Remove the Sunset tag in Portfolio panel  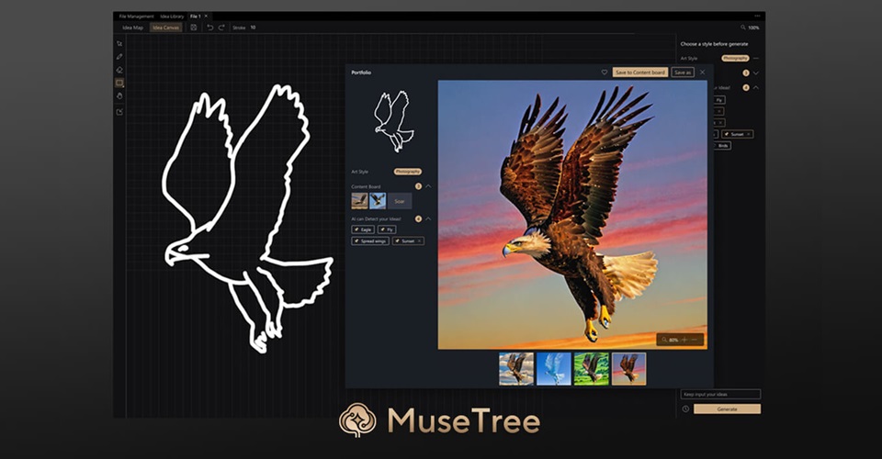tap(420, 241)
